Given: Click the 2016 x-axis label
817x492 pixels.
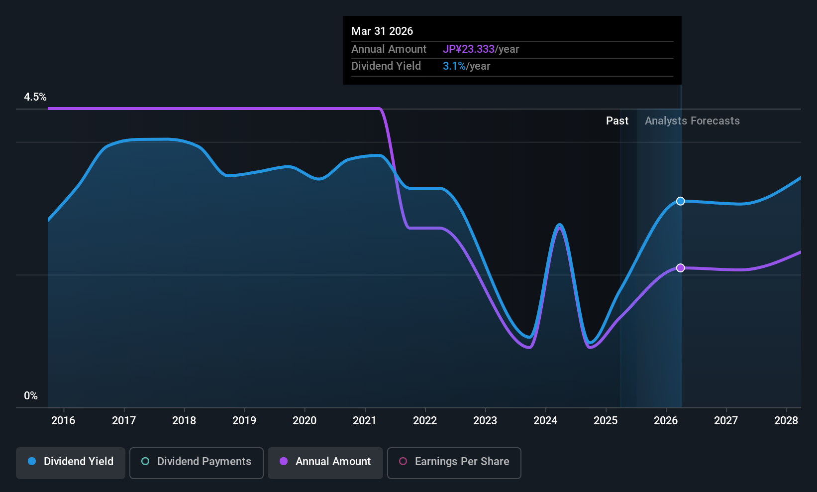Looking at the screenshot, I should tap(63, 421).
